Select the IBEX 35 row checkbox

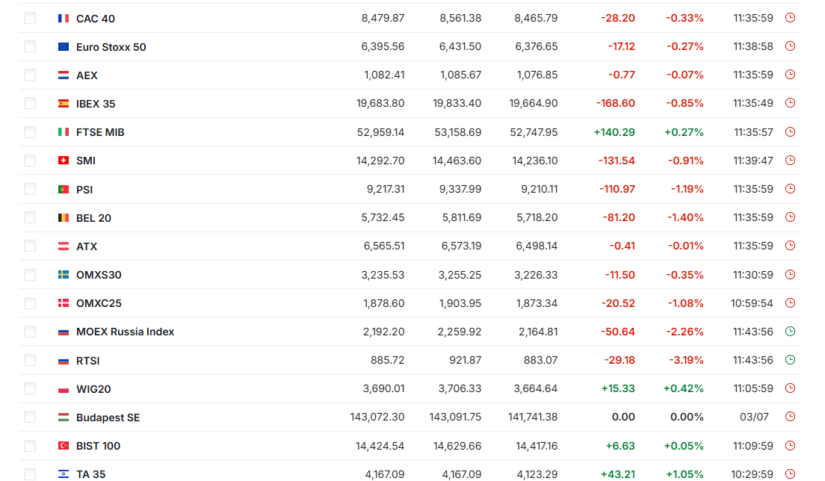[x=30, y=104]
